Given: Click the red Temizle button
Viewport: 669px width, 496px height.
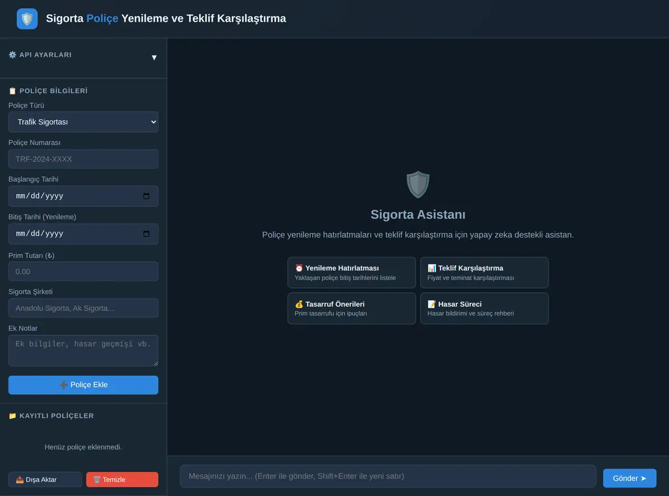Looking at the screenshot, I should pos(122,480).
